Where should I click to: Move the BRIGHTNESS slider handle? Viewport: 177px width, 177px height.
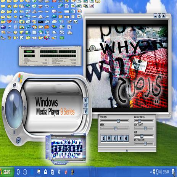click(140, 121)
